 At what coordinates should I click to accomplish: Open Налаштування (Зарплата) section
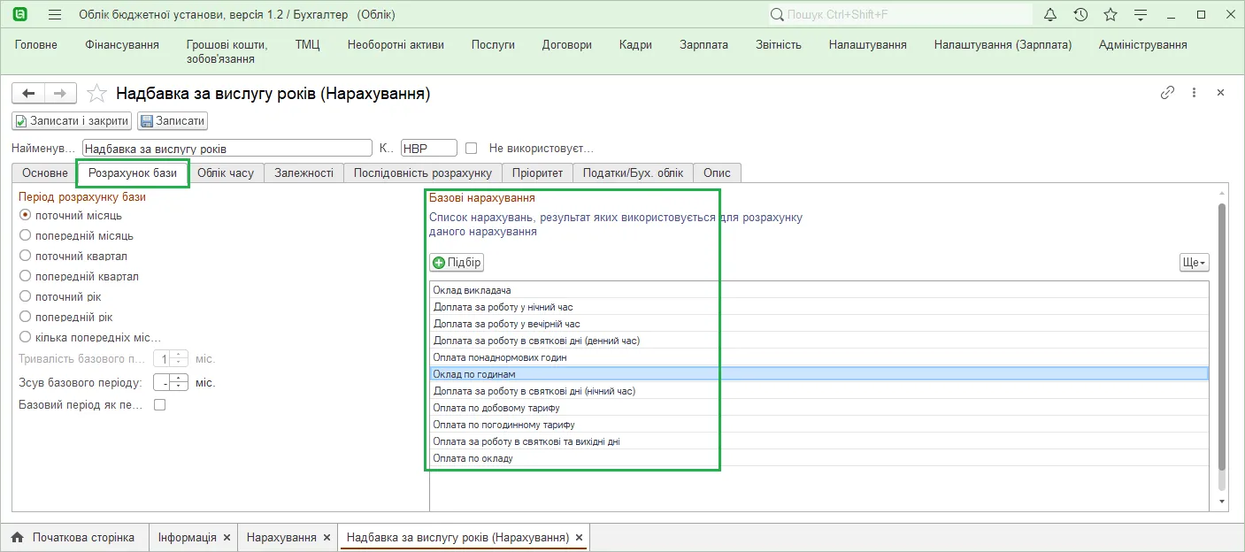pos(1003,45)
